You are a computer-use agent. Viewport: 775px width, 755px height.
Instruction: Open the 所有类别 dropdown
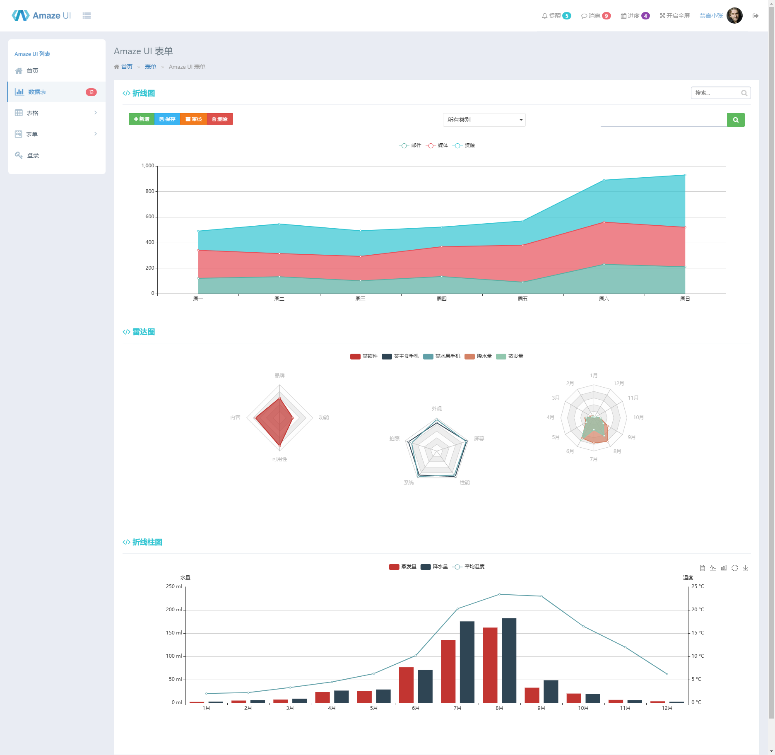(484, 120)
